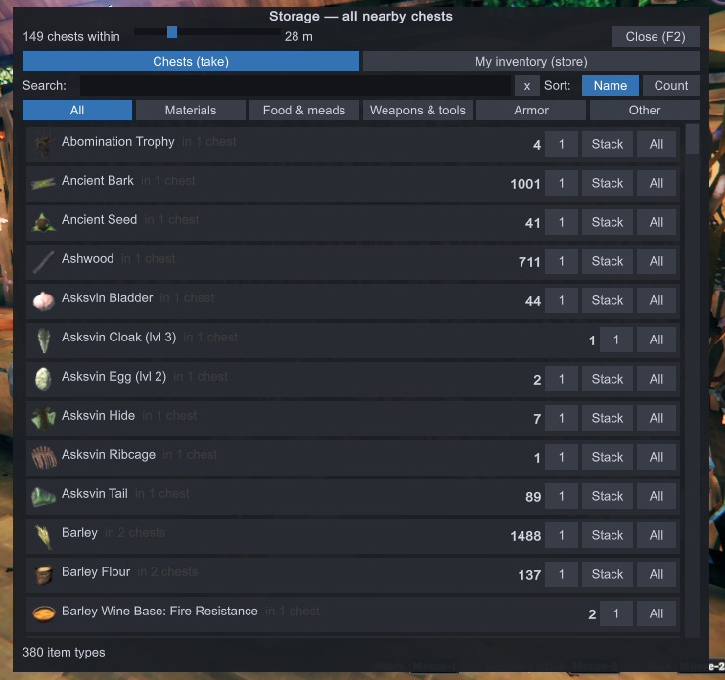
Task: Click the Ashwood item icon
Action: [x=44, y=261]
